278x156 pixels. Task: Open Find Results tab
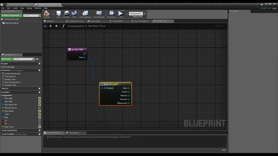[73, 133]
